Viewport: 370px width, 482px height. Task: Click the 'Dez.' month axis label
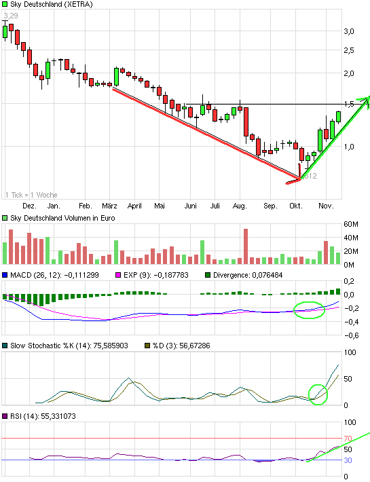point(29,206)
